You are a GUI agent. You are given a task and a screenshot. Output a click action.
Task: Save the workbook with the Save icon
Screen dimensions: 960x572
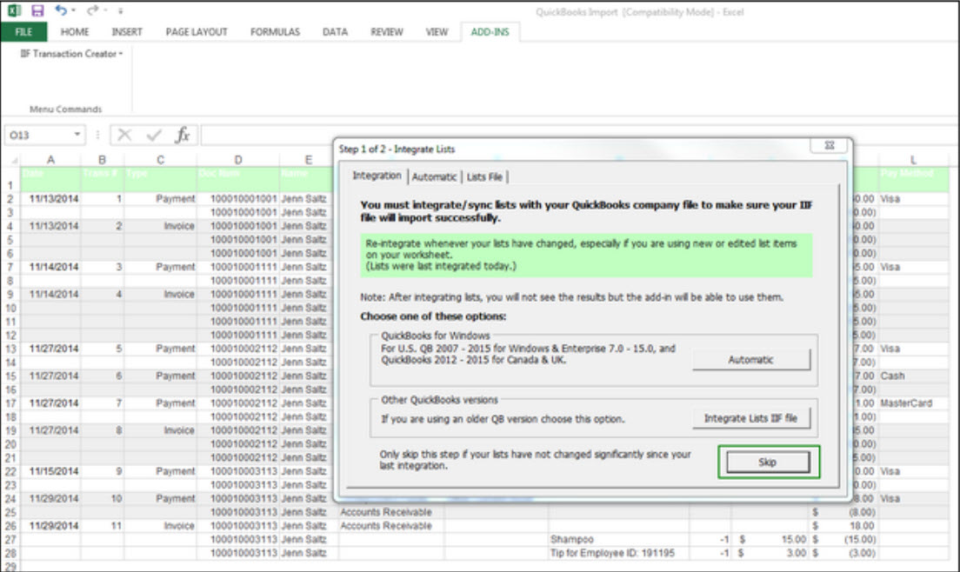click(37, 10)
